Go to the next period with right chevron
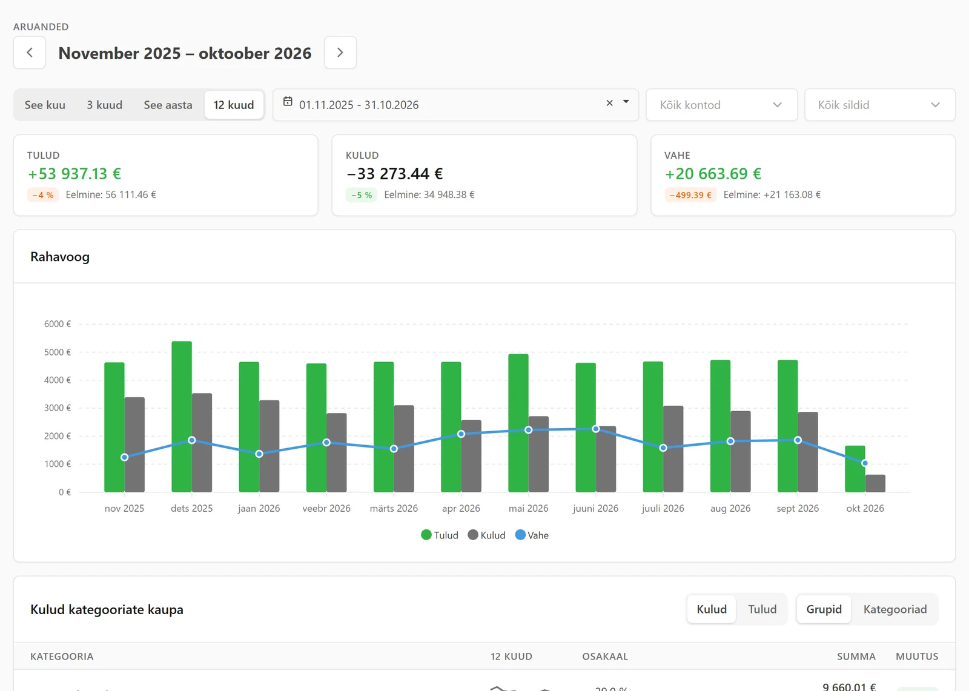Screen dimensions: 969x691 pyautogui.click(x=340, y=53)
